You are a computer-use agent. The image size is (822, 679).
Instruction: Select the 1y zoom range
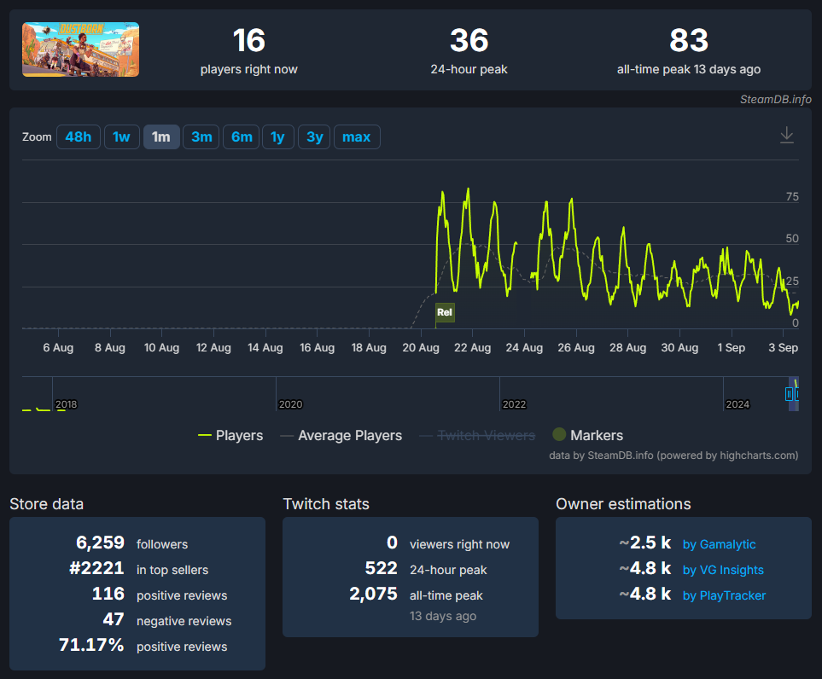(278, 136)
